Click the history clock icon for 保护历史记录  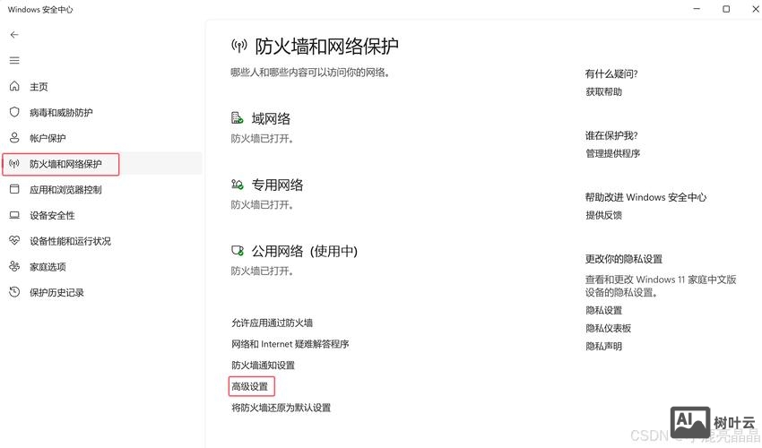[x=14, y=292]
